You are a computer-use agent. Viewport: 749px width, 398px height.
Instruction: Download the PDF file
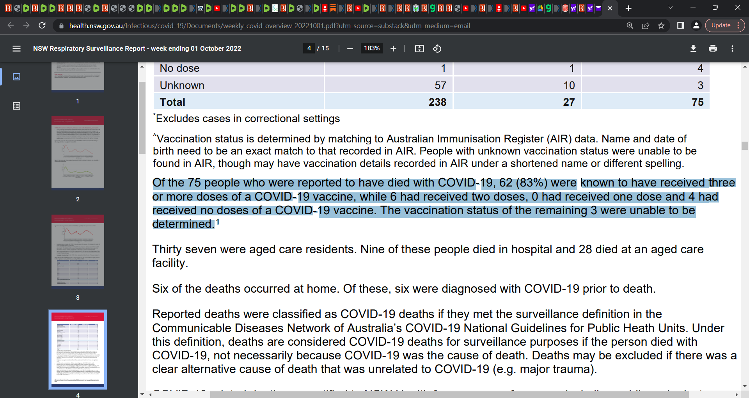point(693,48)
